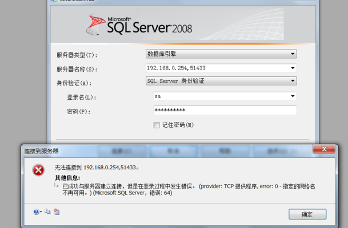Image resolution: width=348 pixels, height=228 pixels.
Task: Open the 服务器类型 dropdown showing 数据库引擎
Action: [x=221, y=54]
